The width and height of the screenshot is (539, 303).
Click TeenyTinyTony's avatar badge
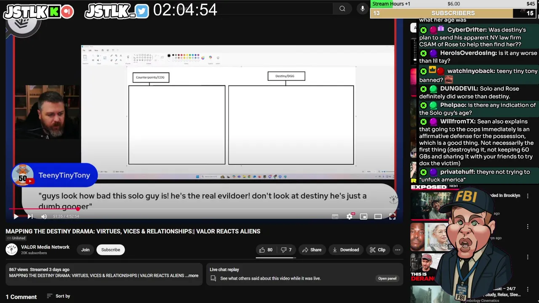[x=23, y=175]
